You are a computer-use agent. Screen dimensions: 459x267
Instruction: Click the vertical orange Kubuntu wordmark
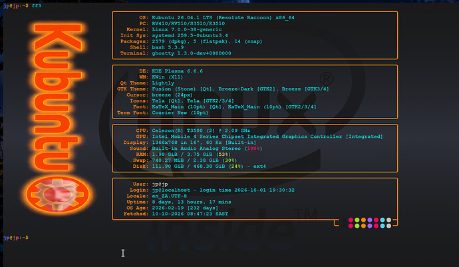(x=58, y=97)
